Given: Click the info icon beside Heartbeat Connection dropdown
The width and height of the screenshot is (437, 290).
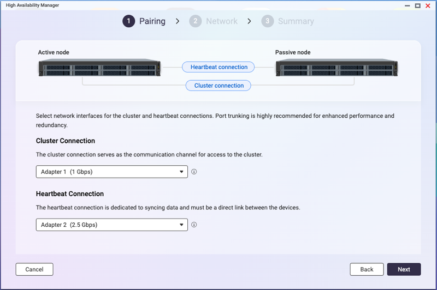Looking at the screenshot, I should pos(194,225).
